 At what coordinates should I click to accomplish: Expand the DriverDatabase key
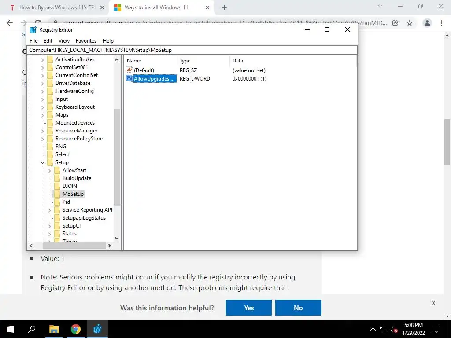tap(43, 83)
